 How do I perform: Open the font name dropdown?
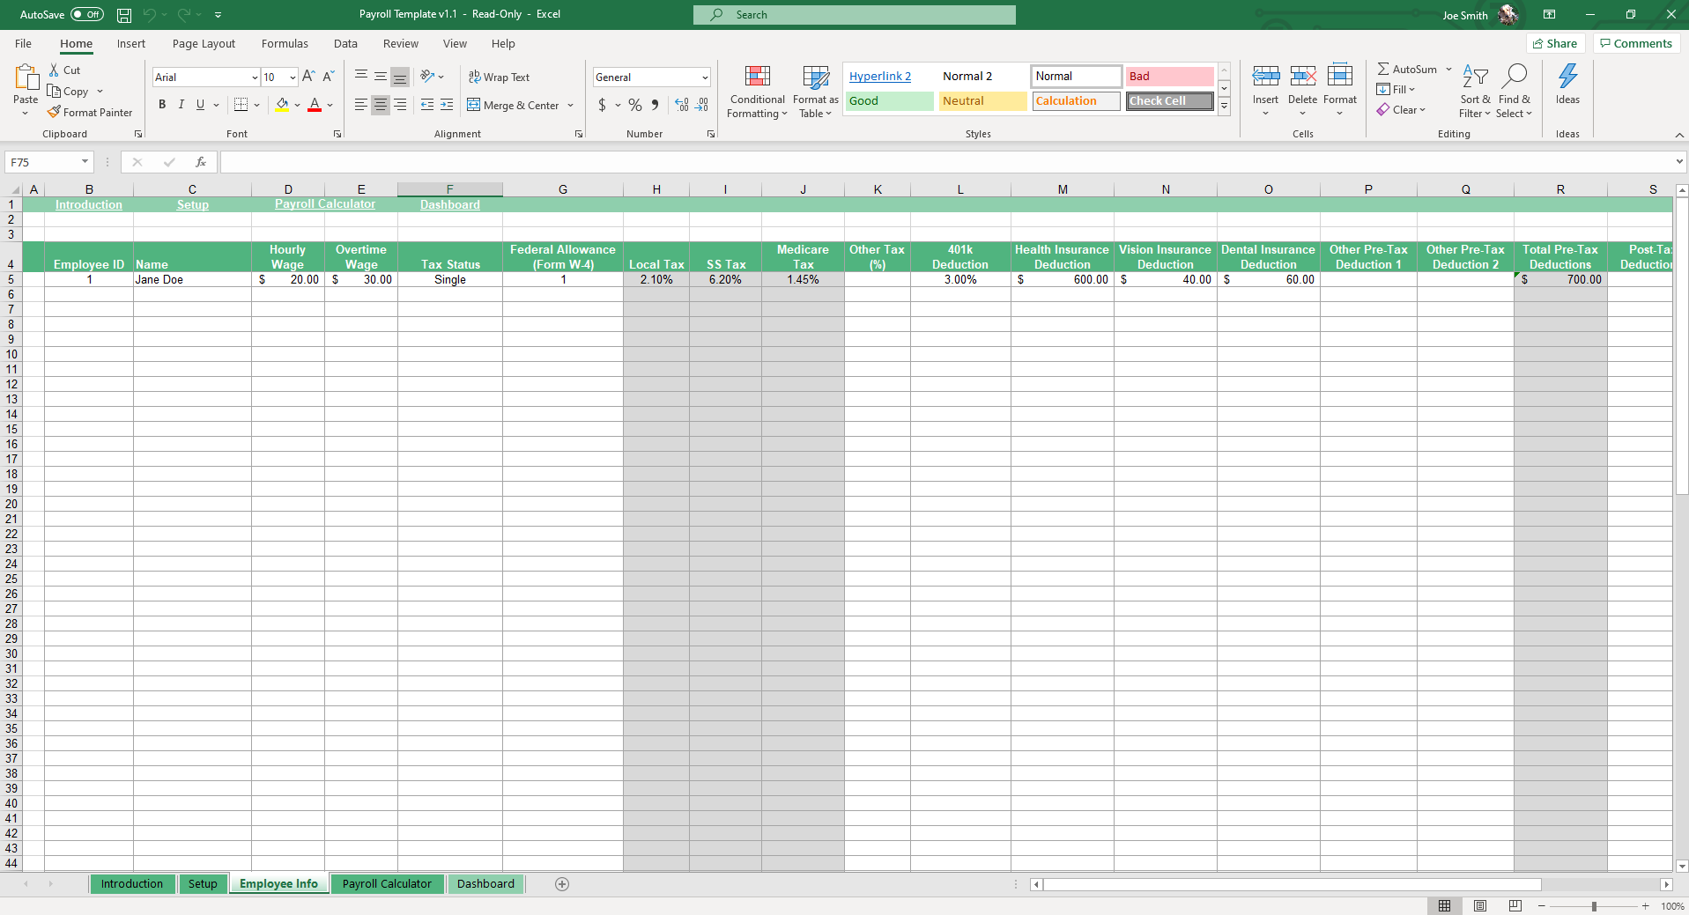pyautogui.click(x=255, y=77)
